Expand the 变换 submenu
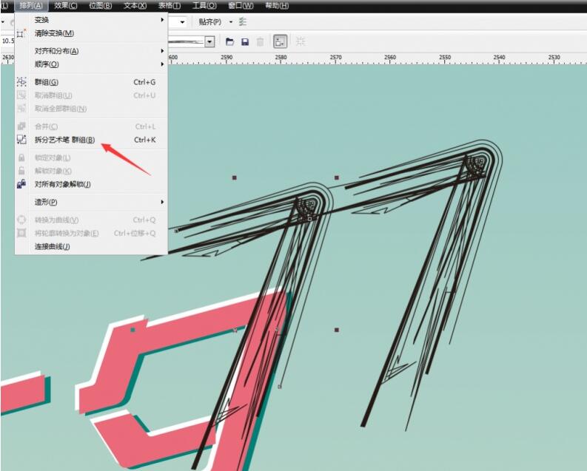587x471 pixels. [x=91, y=20]
